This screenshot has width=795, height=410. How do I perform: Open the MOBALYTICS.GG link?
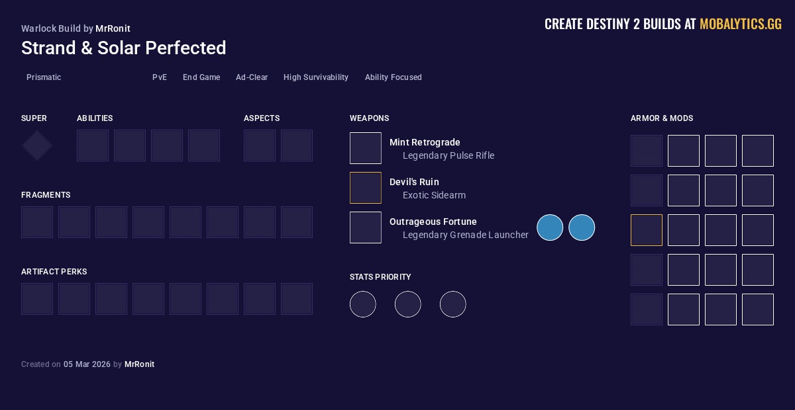coord(741,24)
